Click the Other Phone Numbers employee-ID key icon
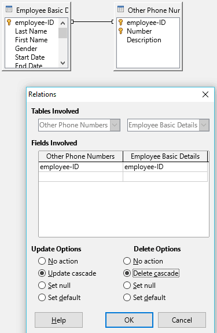Screen dimensions: 217x333 [x=120, y=22]
